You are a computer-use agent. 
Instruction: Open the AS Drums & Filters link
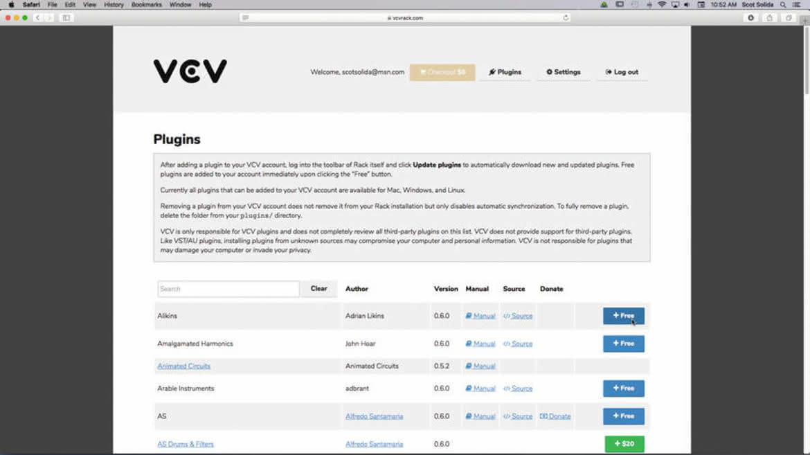point(186,444)
